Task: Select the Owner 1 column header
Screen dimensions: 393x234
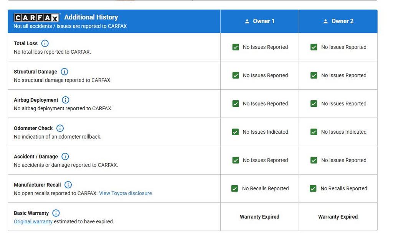Action: [x=260, y=21]
